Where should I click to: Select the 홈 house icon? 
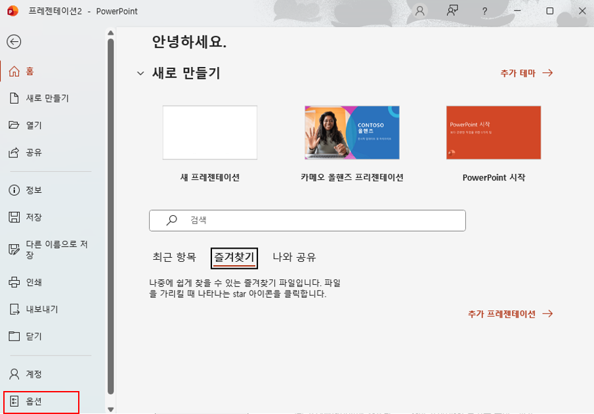point(14,72)
